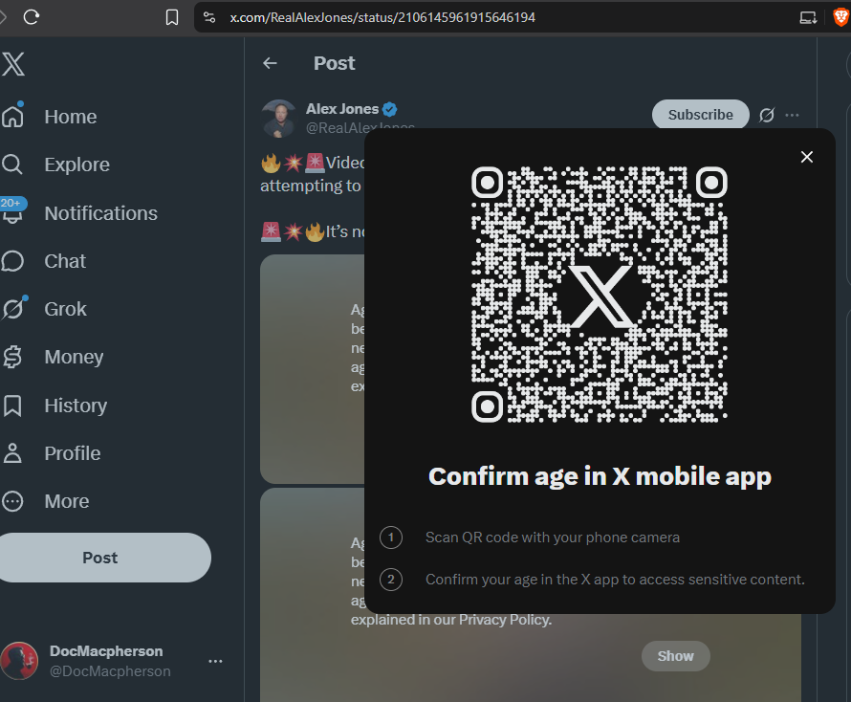Open the More circle icon
The height and width of the screenshot is (702, 851).
(12, 501)
